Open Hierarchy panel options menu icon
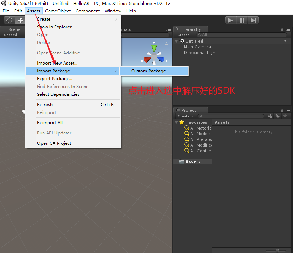The width and height of the screenshot is (293, 253). [288, 30]
